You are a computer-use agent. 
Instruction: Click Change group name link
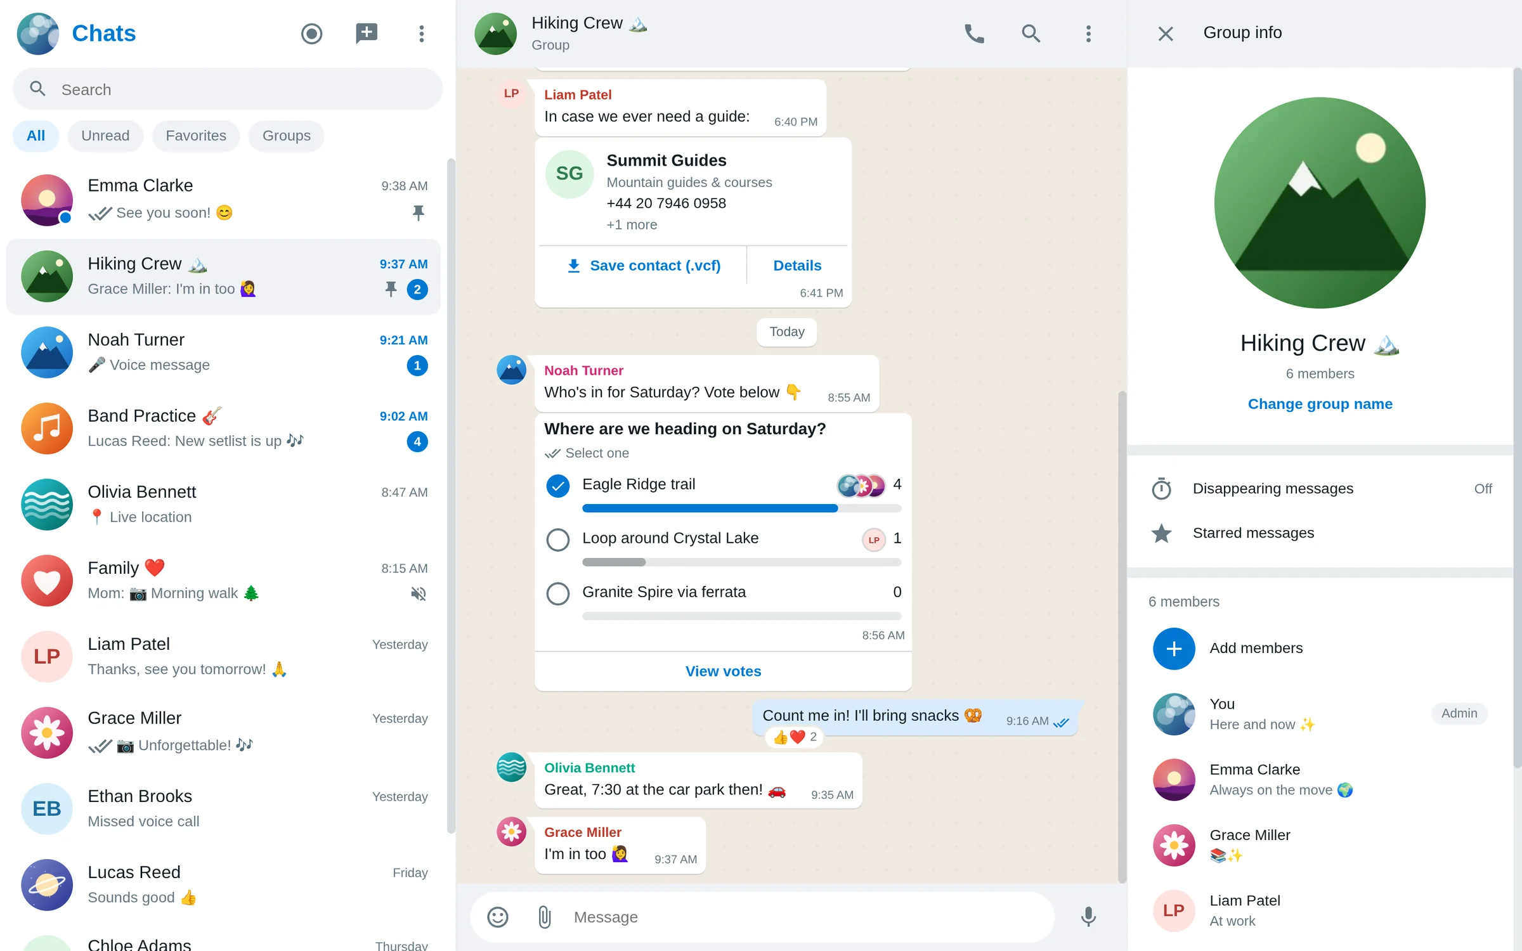click(x=1320, y=404)
